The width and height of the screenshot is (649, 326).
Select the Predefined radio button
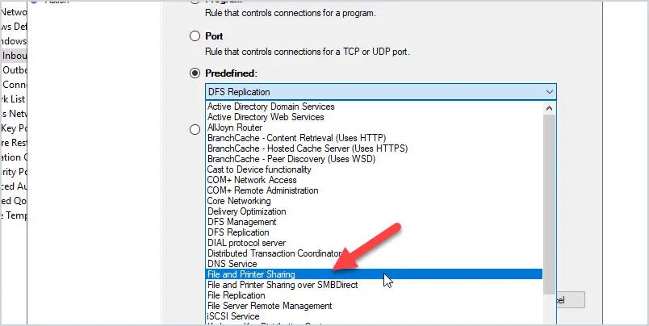195,73
